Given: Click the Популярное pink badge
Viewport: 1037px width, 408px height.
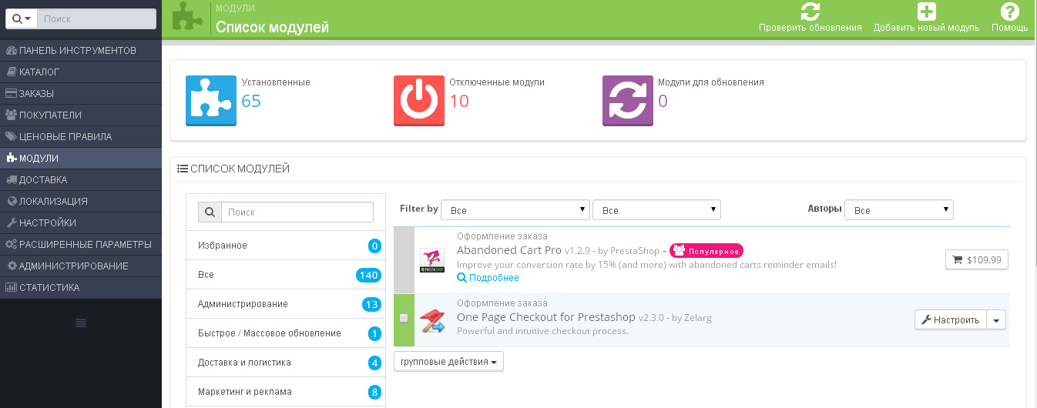Looking at the screenshot, I should [x=706, y=251].
